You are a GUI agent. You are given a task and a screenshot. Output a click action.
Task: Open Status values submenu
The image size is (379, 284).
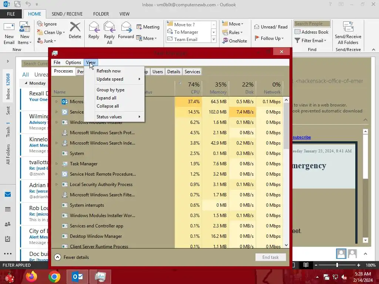[114, 117]
